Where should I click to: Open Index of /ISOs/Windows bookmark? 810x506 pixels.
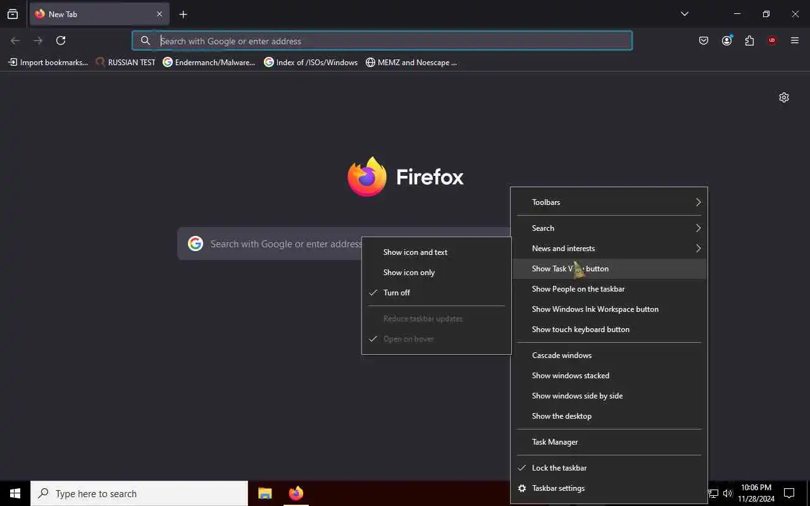[311, 63]
